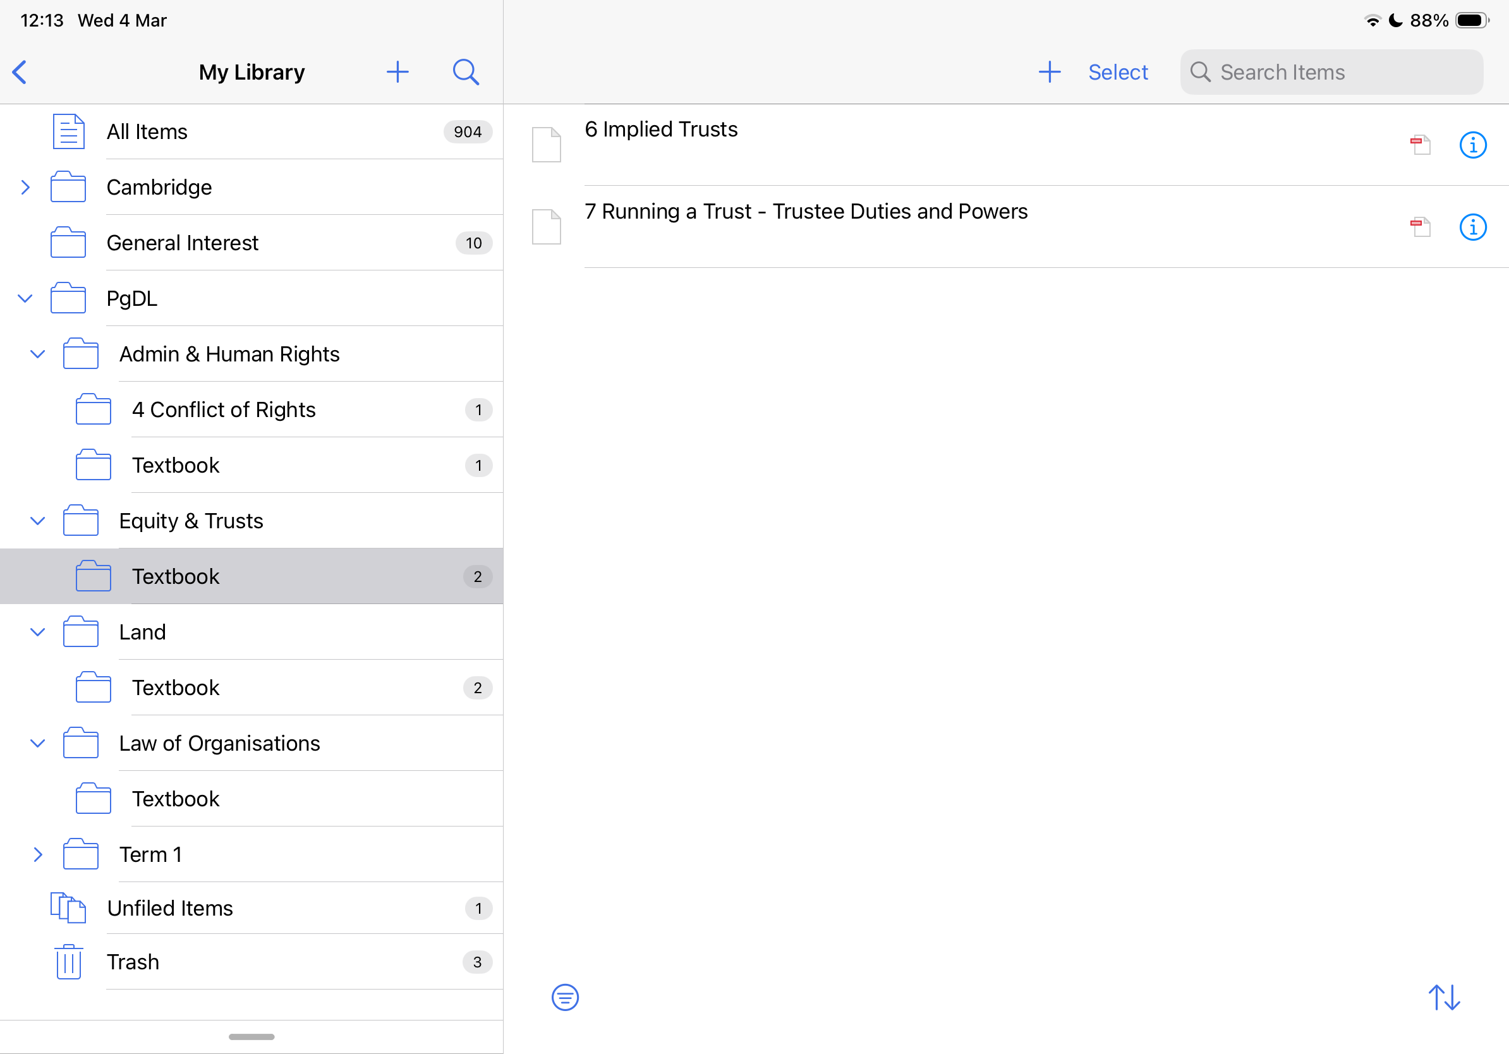Collapse the PgDL collection
Image resolution: width=1509 pixels, height=1054 pixels.
(25, 298)
